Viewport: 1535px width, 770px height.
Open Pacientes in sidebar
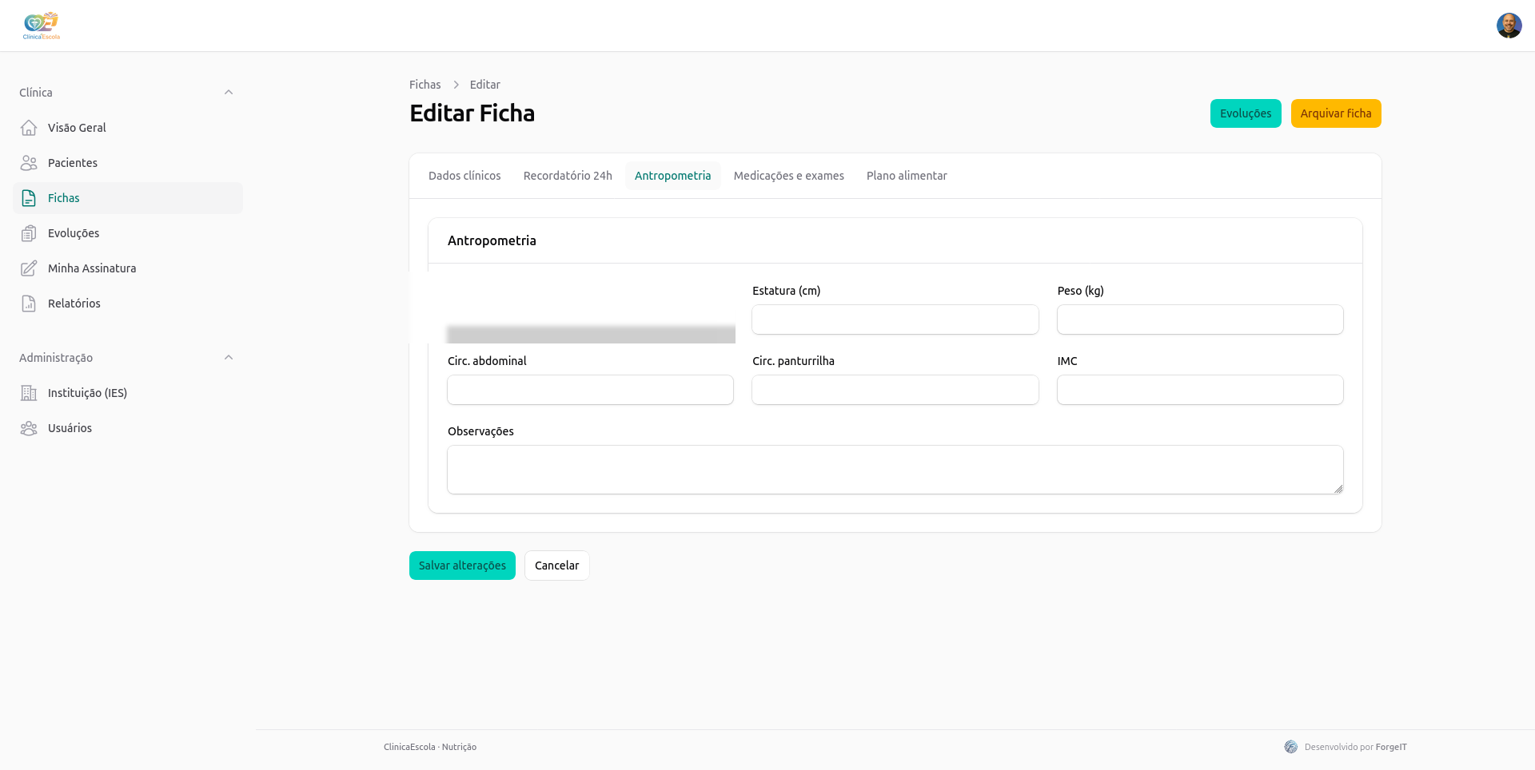click(128, 163)
